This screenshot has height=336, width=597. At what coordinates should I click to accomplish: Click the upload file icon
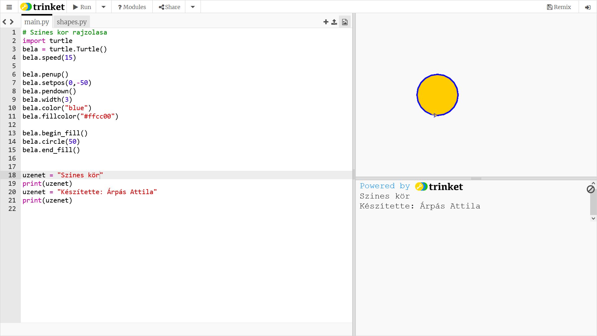tap(334, 22)
